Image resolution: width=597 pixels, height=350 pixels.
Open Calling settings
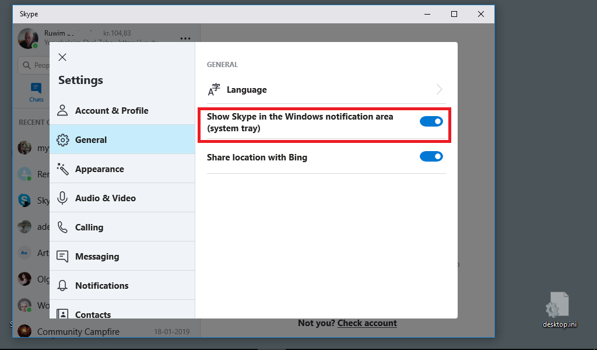(122, 228)
